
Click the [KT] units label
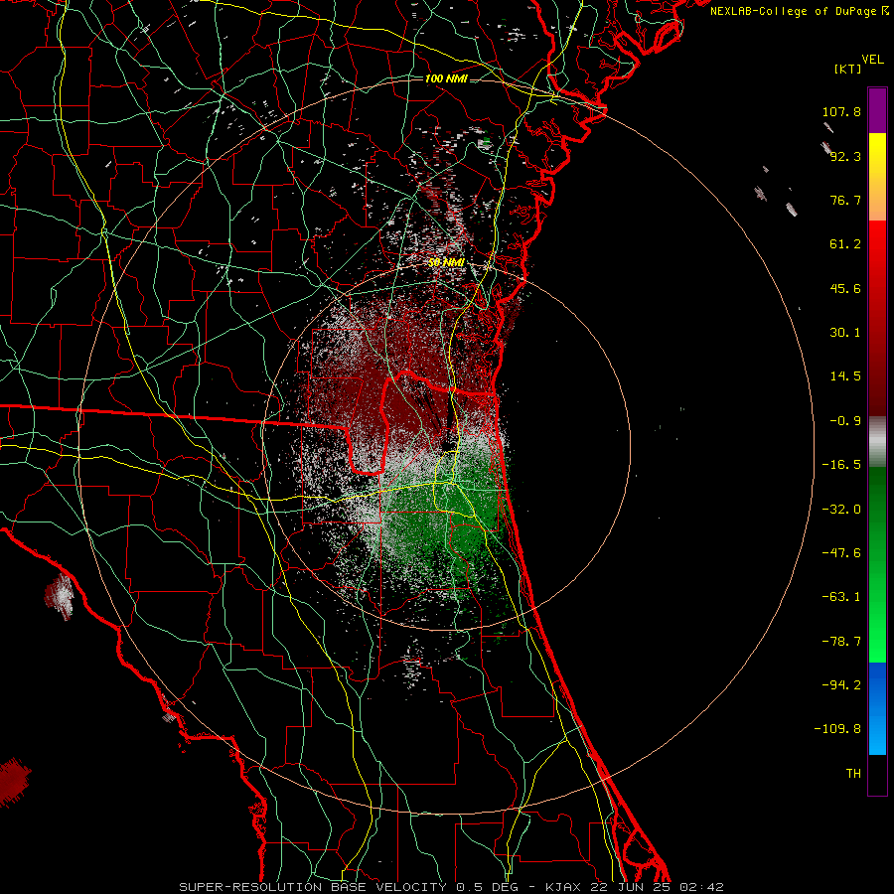point(848,69)
